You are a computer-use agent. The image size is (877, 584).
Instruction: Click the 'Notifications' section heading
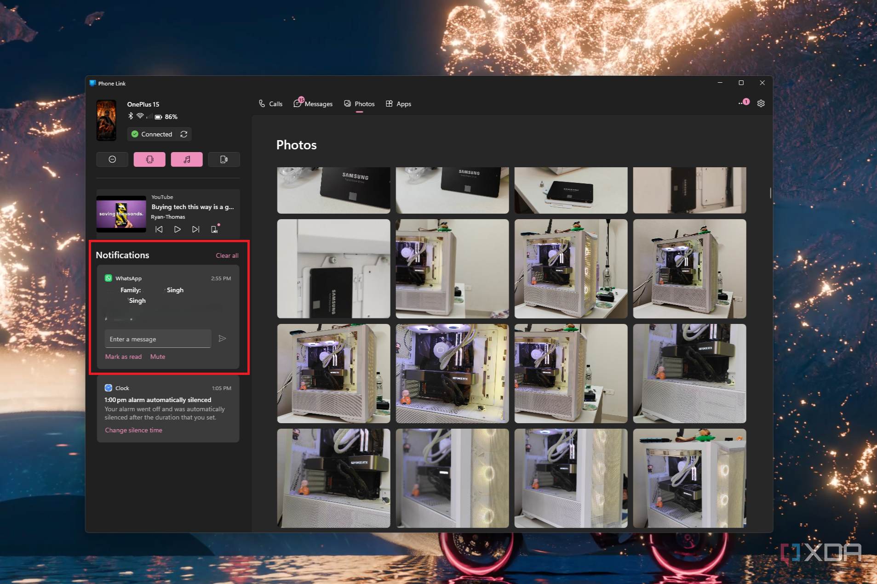click(x=122, y=255)
